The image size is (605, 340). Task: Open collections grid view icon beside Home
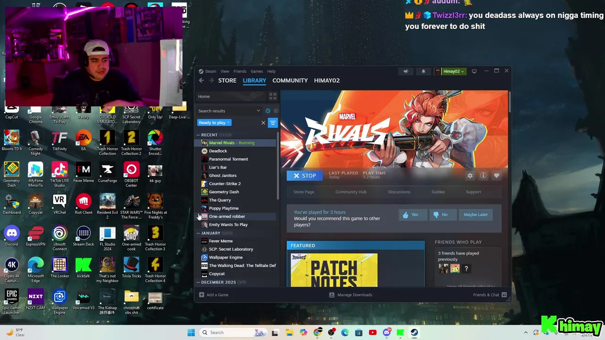point(273,96)
